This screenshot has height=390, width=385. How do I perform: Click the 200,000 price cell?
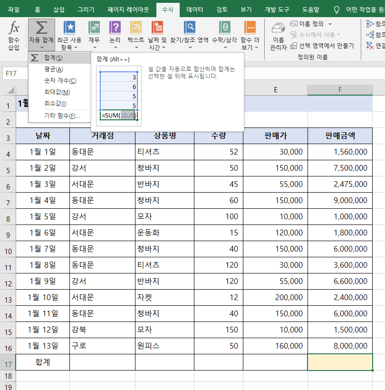pyautogui.click(x=276, y=297)
